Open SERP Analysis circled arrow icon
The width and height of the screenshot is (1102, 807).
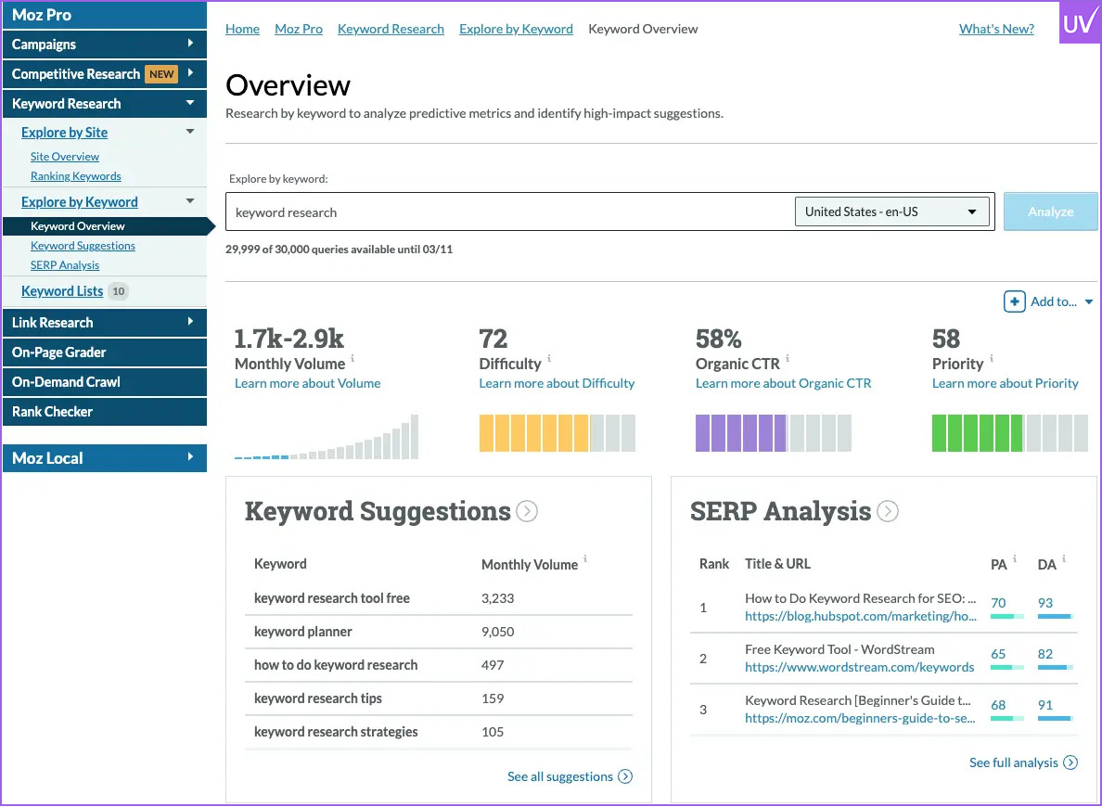coord(888,511)
